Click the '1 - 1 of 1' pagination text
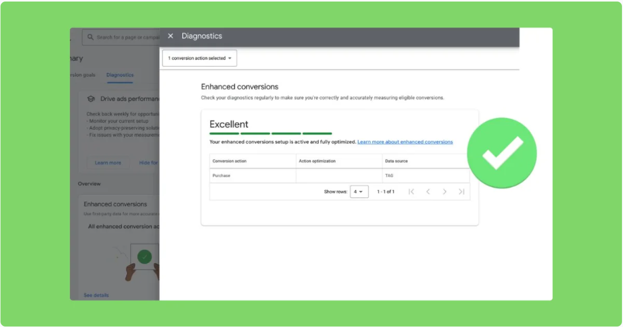623x327 pixels. click(x=386, y=191)
